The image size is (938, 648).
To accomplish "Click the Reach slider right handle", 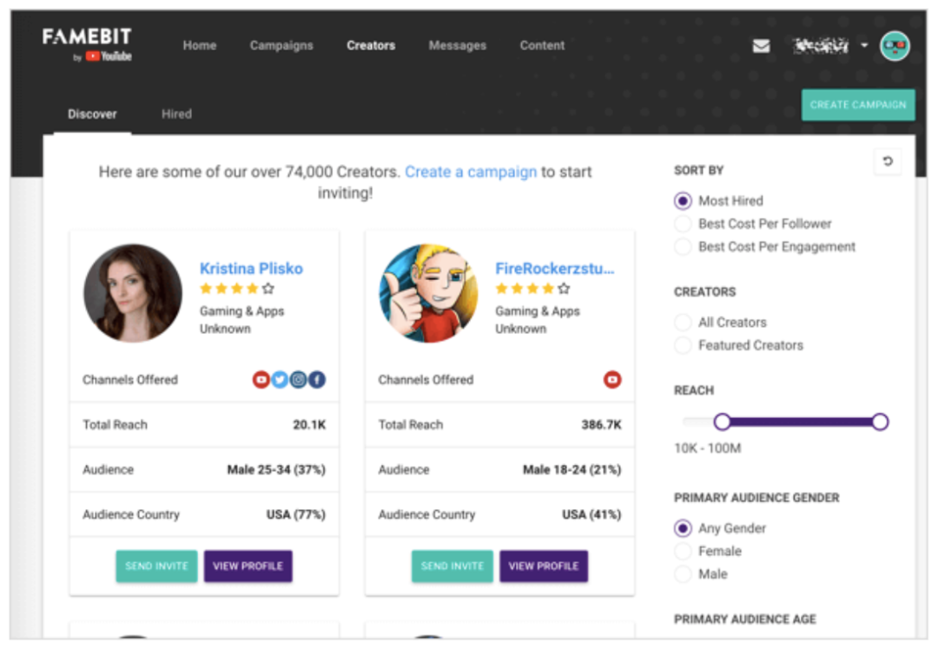I will (x=879, y=422).
